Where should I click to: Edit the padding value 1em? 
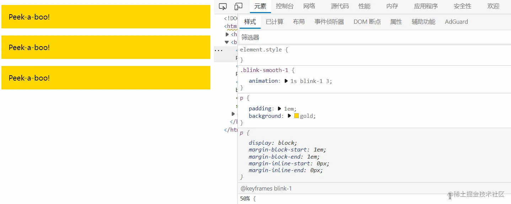pyautogui.click(x=289, y=109)
